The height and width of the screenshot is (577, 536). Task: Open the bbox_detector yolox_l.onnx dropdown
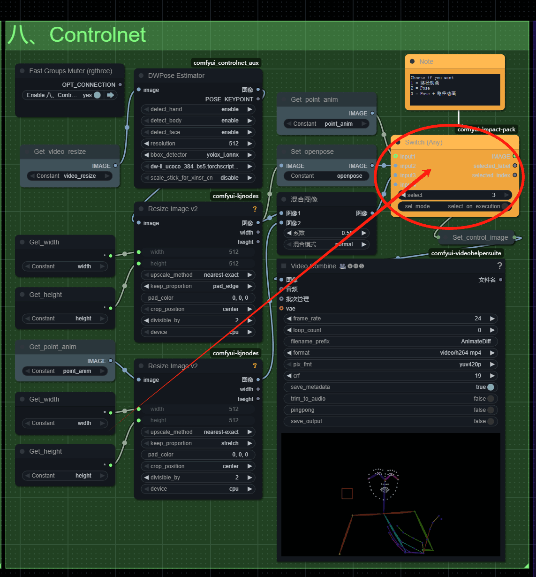click(x=197, y=155)
